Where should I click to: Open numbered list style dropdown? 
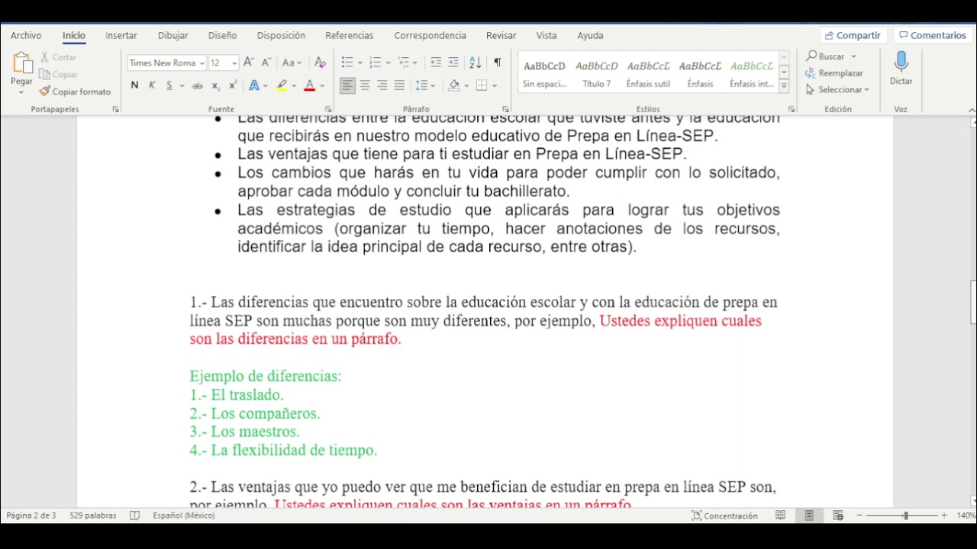click(x=389, y=63)
